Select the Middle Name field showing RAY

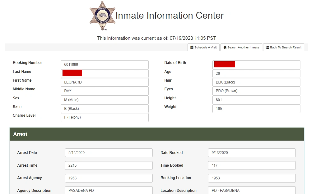click(104, 91)
